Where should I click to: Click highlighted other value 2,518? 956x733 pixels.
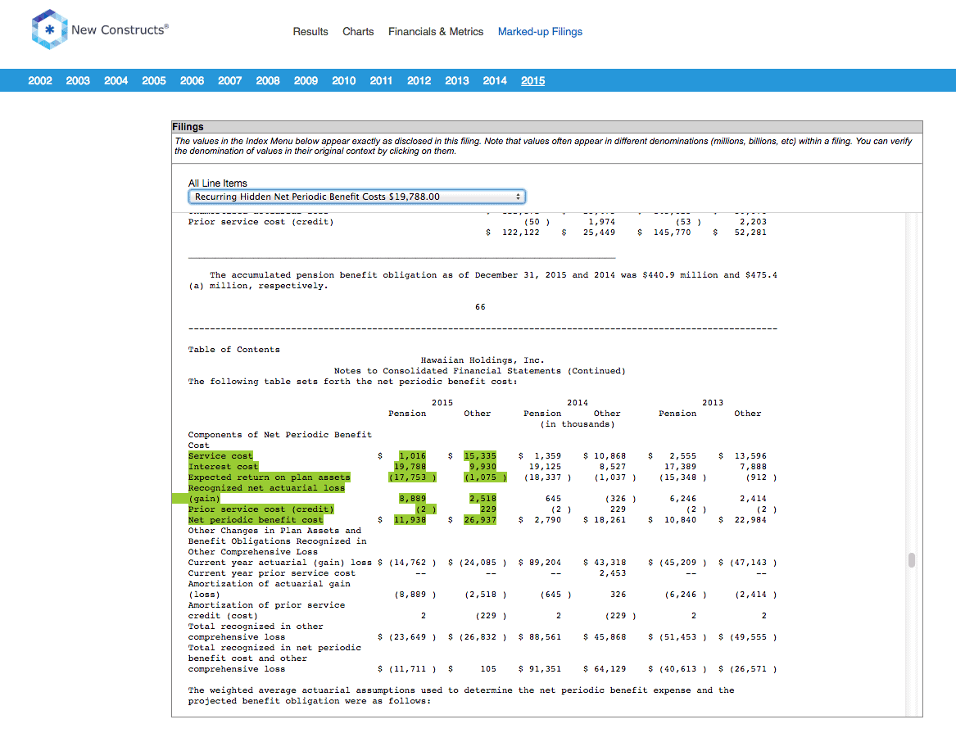[483, 499]
